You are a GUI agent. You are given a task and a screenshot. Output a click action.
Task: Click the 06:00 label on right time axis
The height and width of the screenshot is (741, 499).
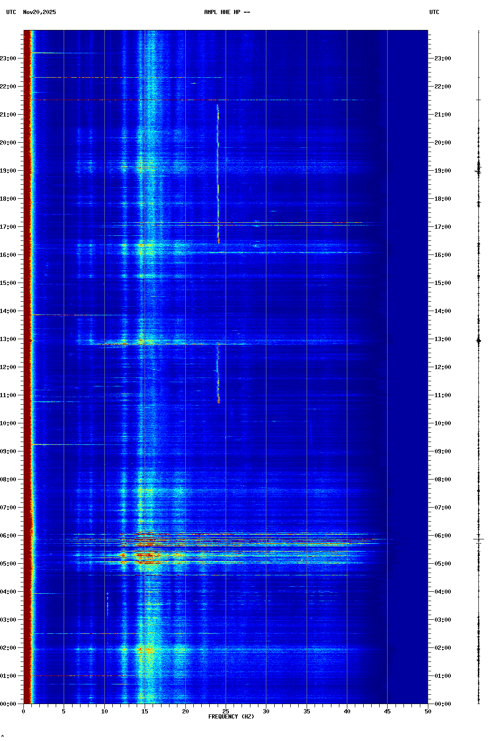442,536
